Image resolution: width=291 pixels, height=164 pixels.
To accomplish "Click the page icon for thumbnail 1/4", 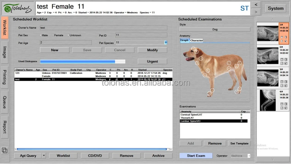I will pos(286,37).
